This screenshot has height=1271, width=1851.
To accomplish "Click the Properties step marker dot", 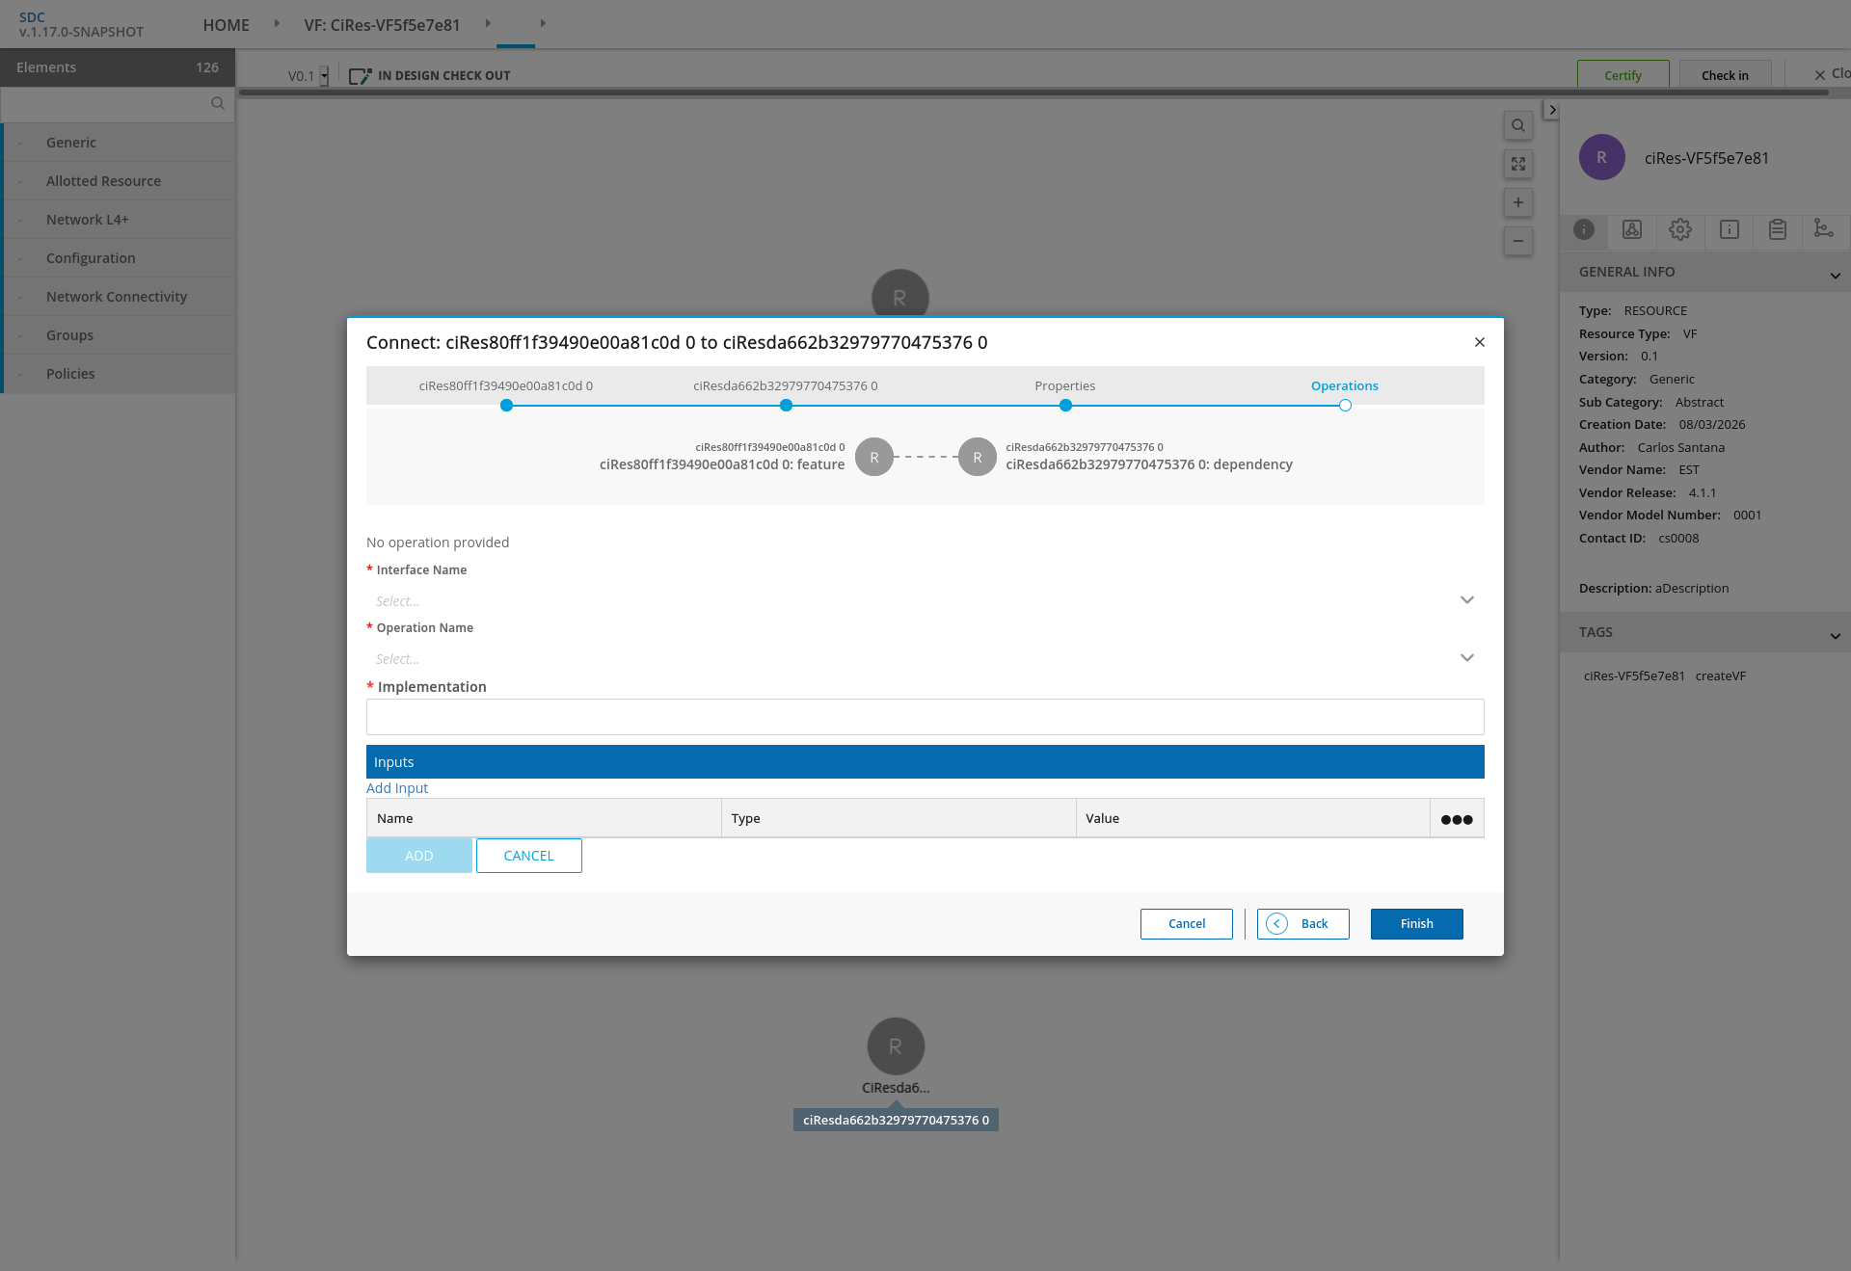I will point(1064,406).
